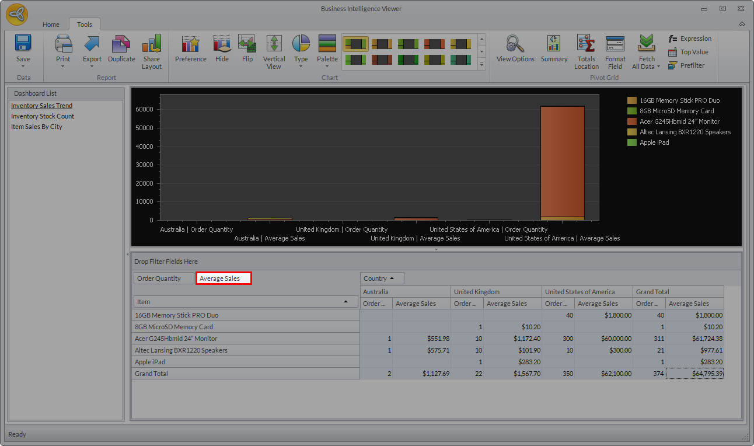Screen dimensions: 754x446
Task: Select the first chart color style swatch
Action: click(x=355, y=44)
